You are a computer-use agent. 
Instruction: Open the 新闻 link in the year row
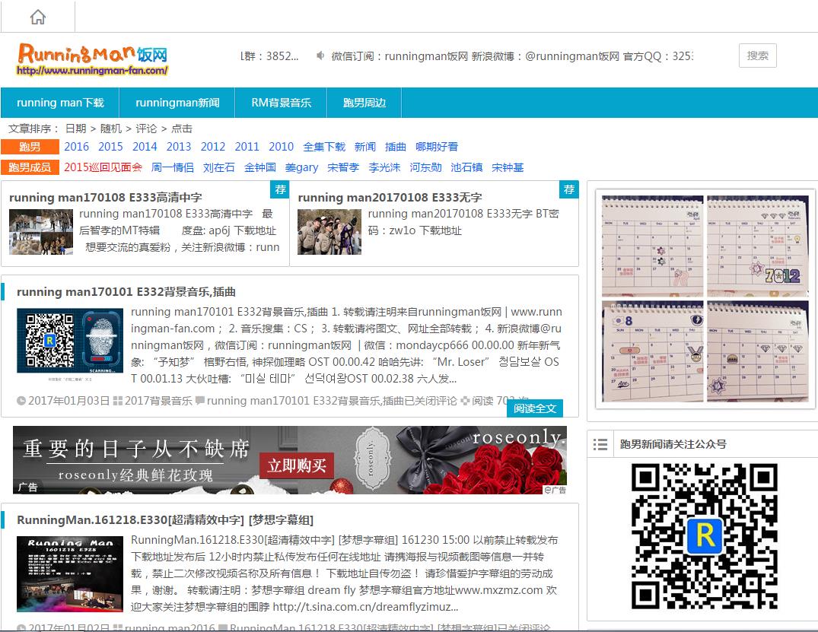coord(365,147)
